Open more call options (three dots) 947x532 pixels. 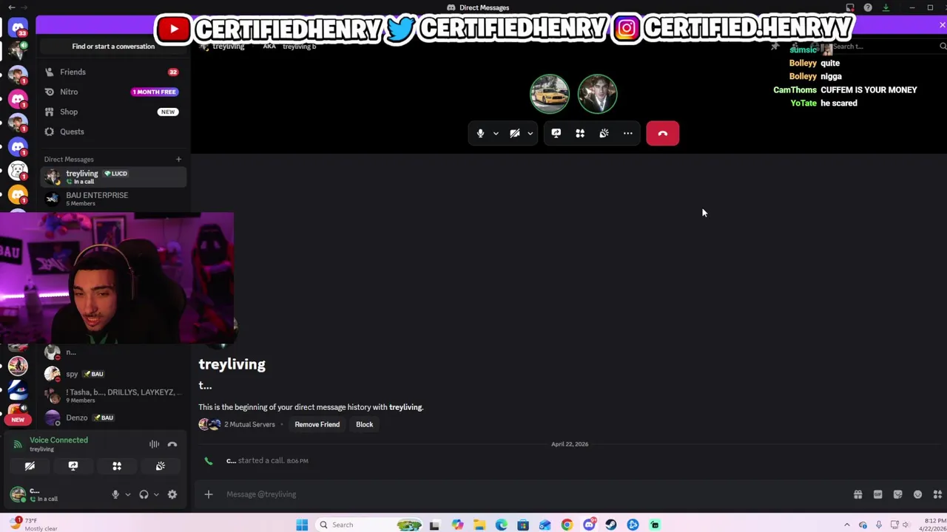coord(627,134)
